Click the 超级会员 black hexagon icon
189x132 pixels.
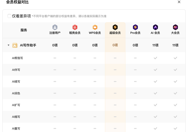tap(115, 27)
